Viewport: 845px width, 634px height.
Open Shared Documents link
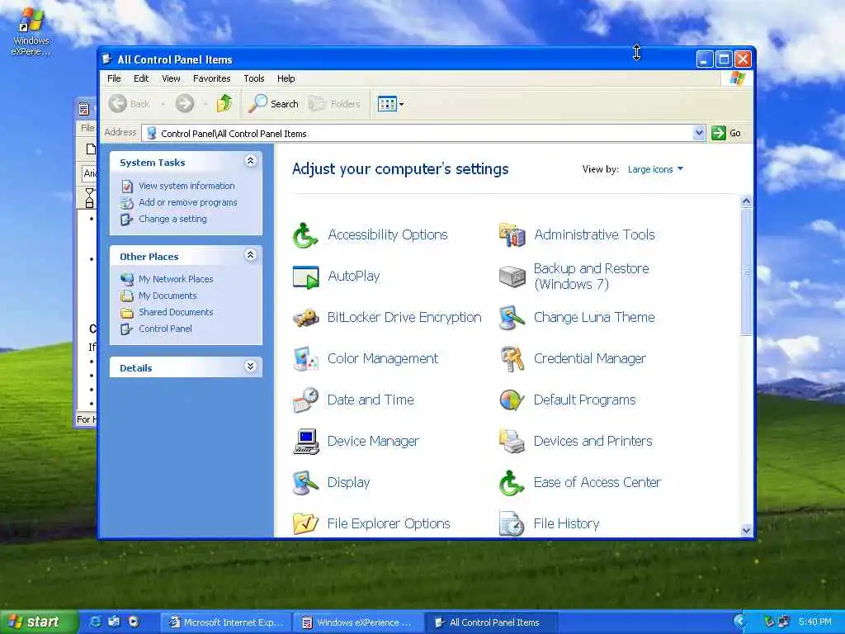176,312
